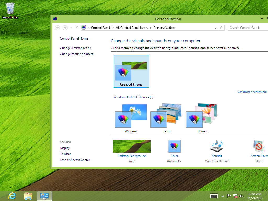
Task: Collapse Windows Default Themes (3) group
Action: click(133, 97)
